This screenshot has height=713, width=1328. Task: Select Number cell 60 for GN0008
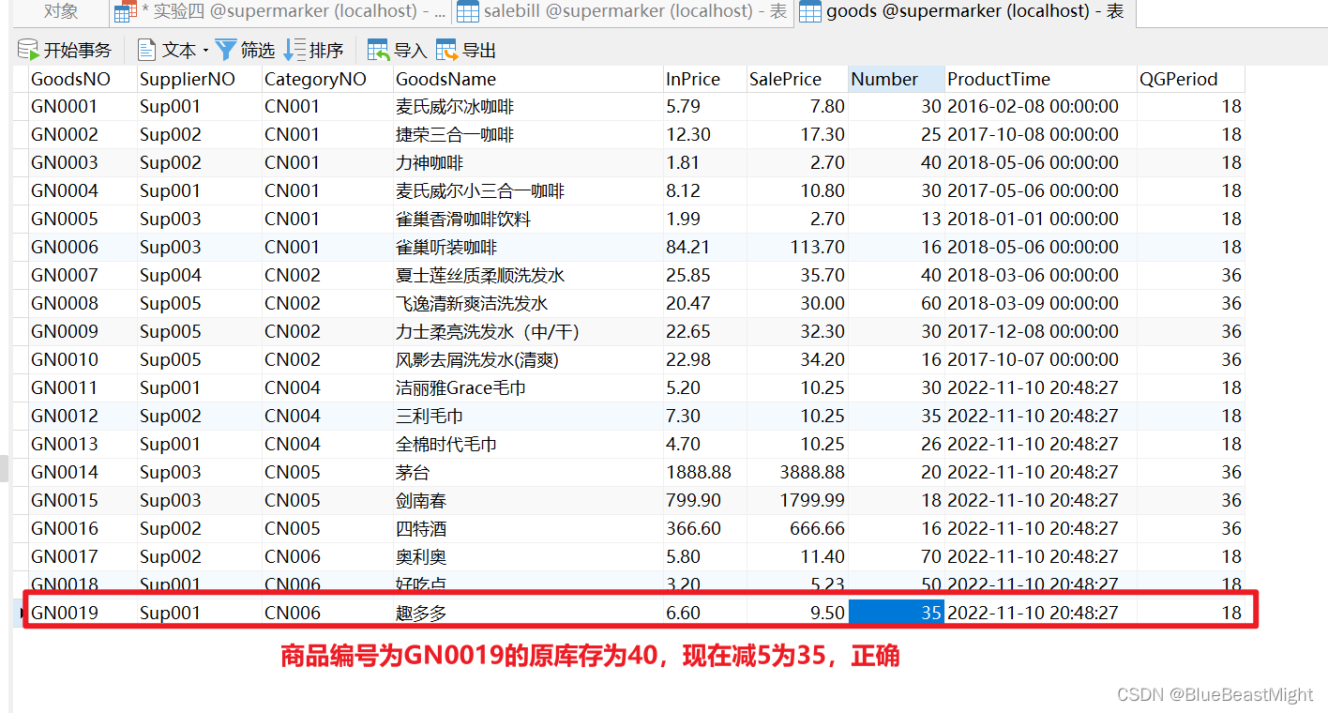point(897,303)
